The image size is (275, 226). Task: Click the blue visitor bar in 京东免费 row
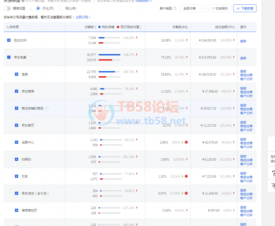coord(110,55)
